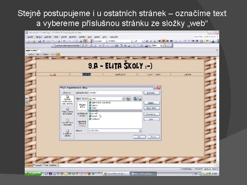Click the highlighted Center align icon
The width and height of the screenshot is (247, 185).
(x=164, y=41)
